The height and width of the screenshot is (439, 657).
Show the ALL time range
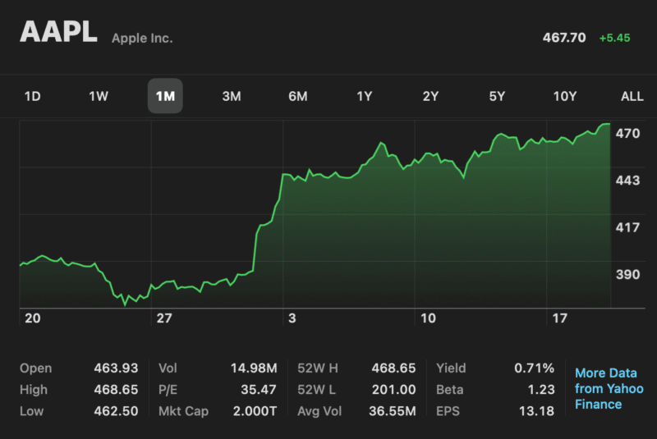click(632, 96)
